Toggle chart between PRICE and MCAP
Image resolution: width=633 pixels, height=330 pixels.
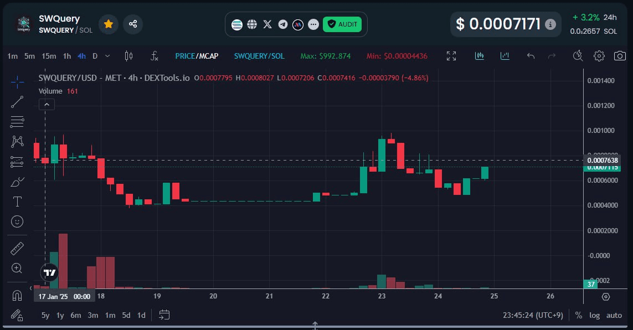tap(197, 56)
